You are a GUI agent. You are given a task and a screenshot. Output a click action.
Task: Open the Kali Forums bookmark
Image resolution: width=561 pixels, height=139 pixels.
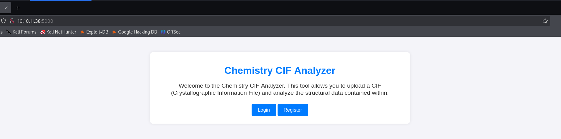21,32
